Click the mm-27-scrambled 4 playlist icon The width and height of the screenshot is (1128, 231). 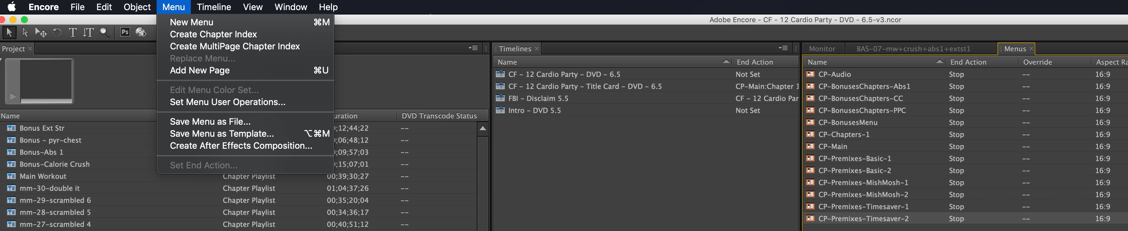tap(11, 224)
